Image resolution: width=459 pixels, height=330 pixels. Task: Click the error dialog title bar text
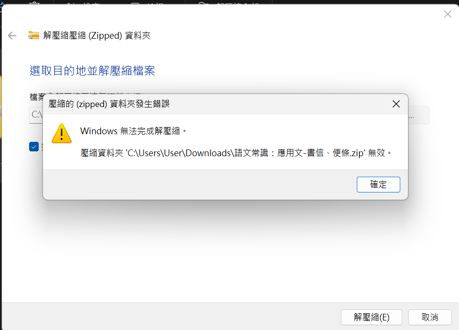pyautogui.click(x=109, y=104)
